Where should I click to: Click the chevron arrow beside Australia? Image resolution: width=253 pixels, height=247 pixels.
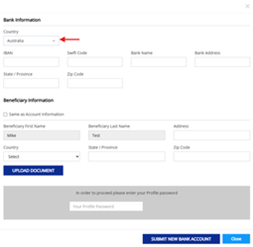[x=54, y=41]
